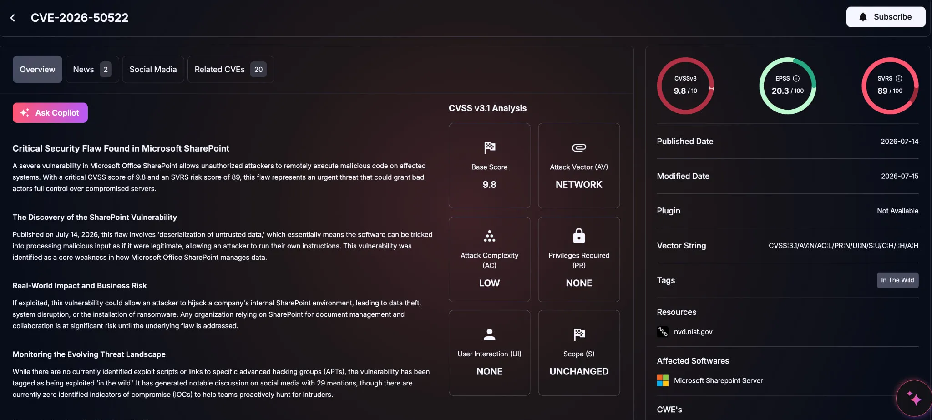Click the CWE's section label
Screen dimensions: 932x420
(669, 410)
